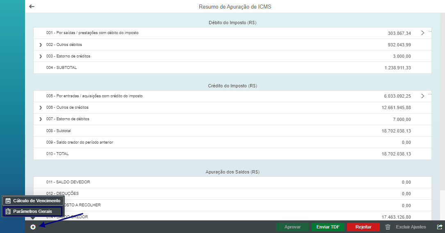Click the trash icon beside Excluir Ajustes
The height and width of the screenshot is (233, 445).
[388, 227]
